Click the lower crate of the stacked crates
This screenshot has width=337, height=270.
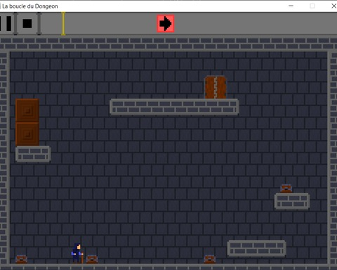click(27, 134)
